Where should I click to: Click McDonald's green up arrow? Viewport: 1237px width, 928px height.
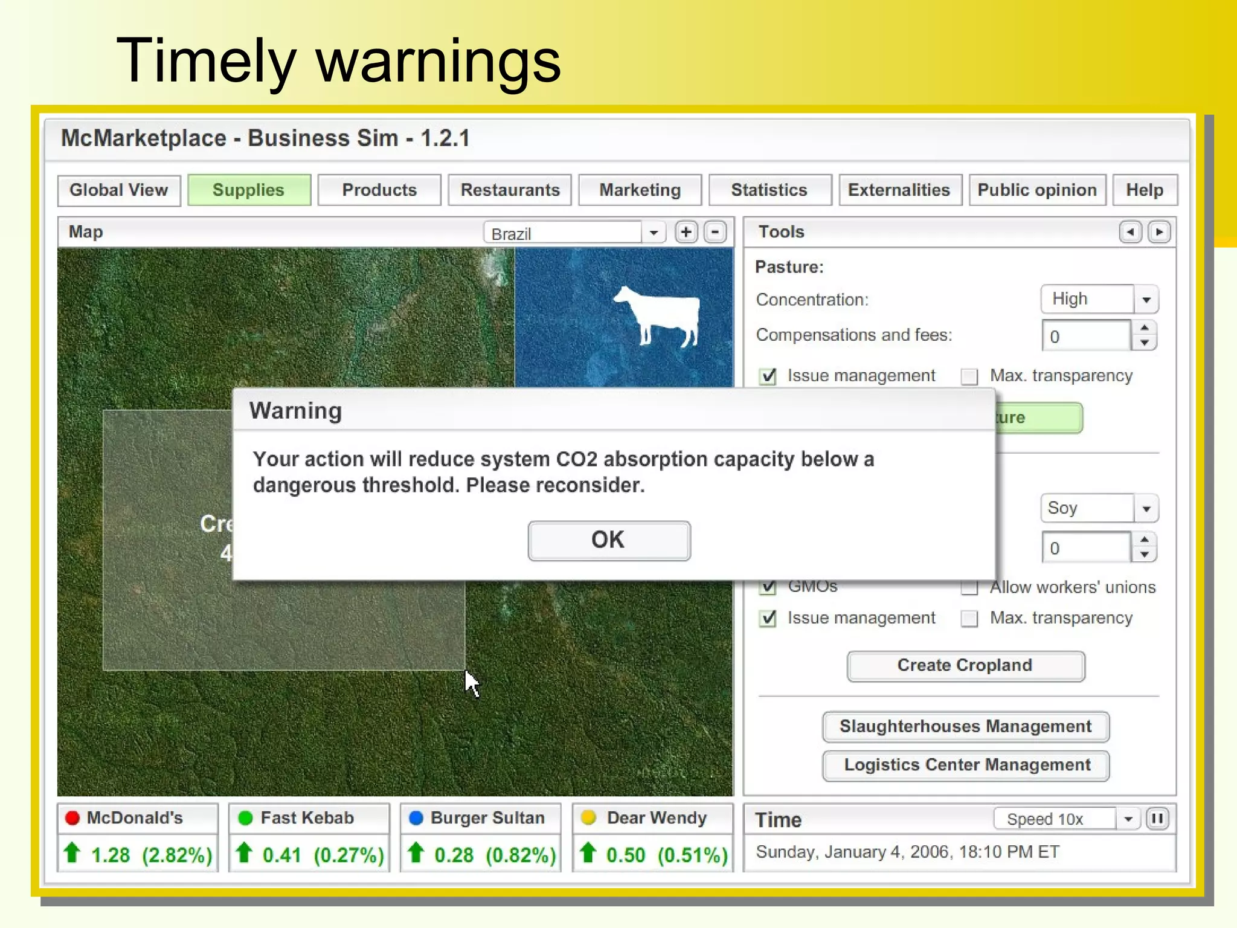72,852
